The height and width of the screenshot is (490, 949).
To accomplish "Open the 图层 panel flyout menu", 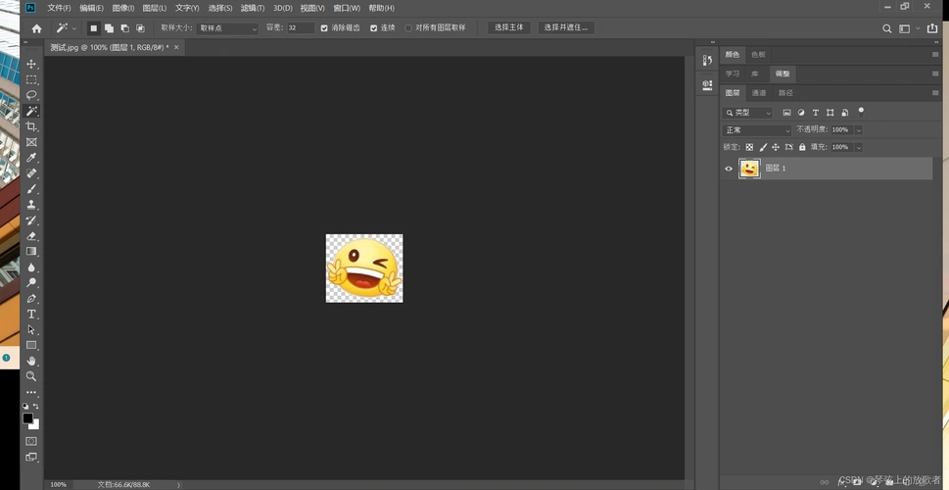I will (935, 93).
